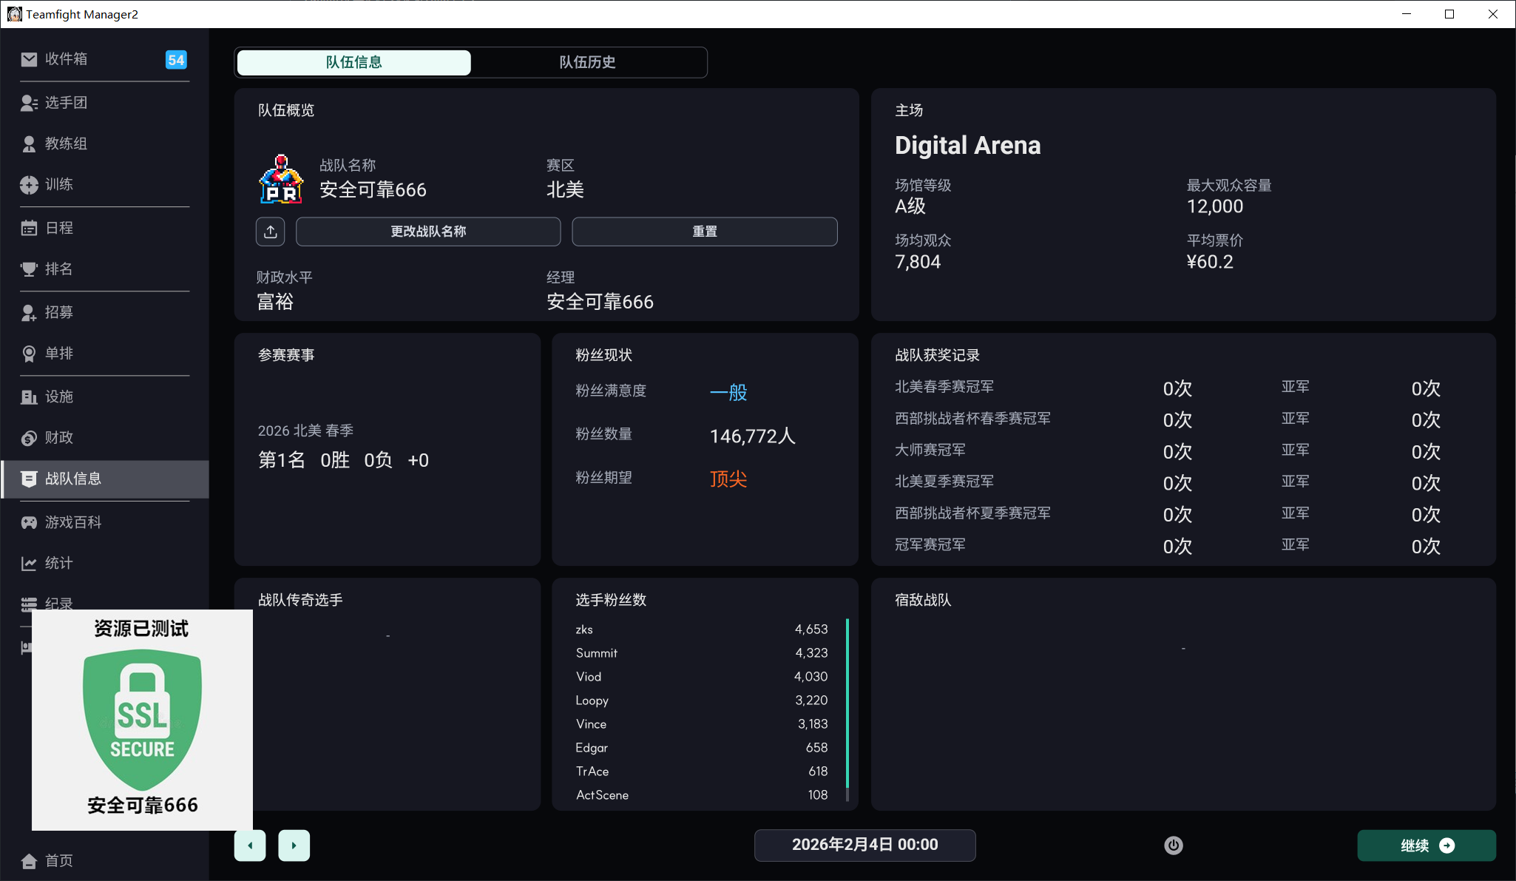Go to previous page with left arrow
Screen dimensions: 1516x881
[x=250, y=845]
